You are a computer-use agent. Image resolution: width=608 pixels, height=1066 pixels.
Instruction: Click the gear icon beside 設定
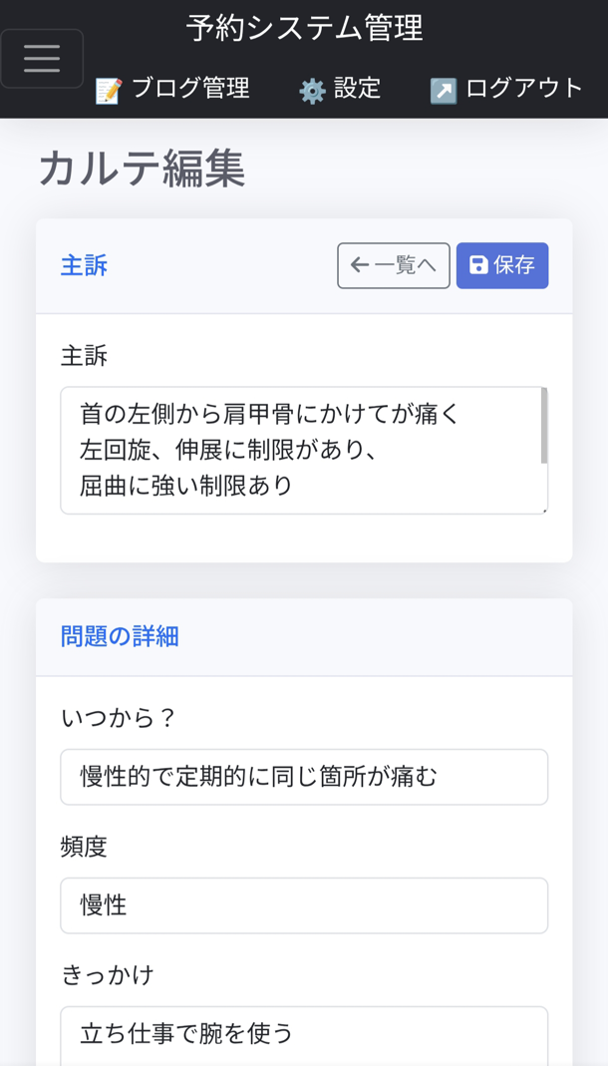(x=310, y=89)
